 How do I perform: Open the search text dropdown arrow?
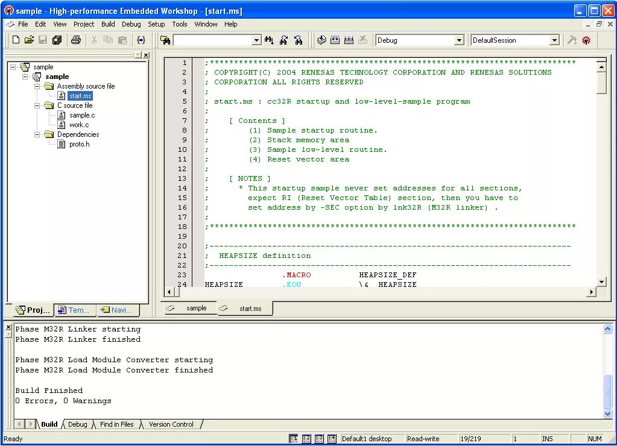coord(256,40)
